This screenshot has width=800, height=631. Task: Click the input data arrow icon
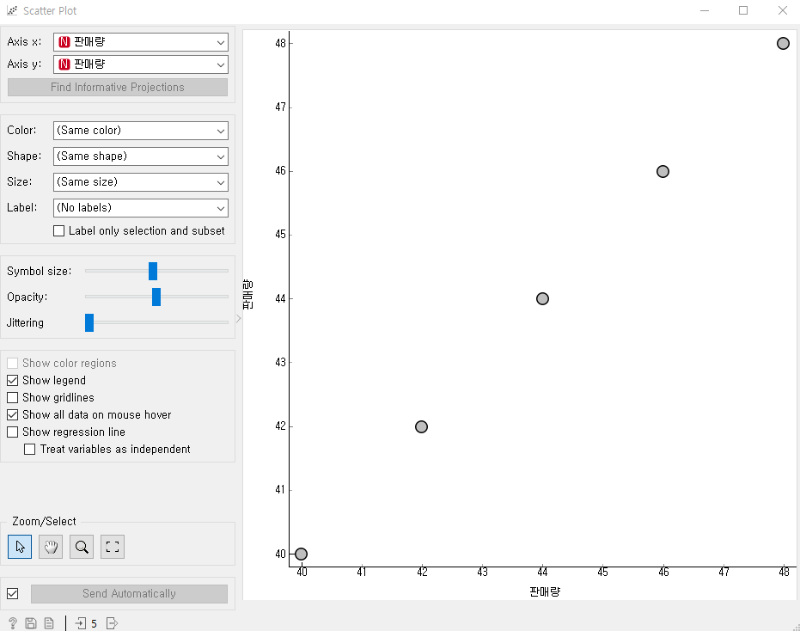pyautogui.click(x=81, y=622)
